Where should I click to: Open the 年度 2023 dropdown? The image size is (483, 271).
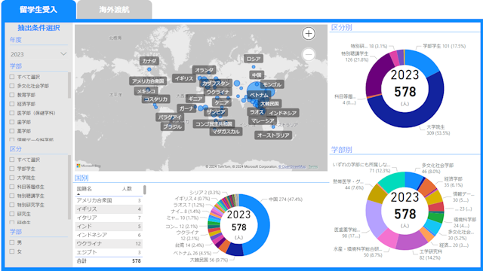[x=38, y=54]
